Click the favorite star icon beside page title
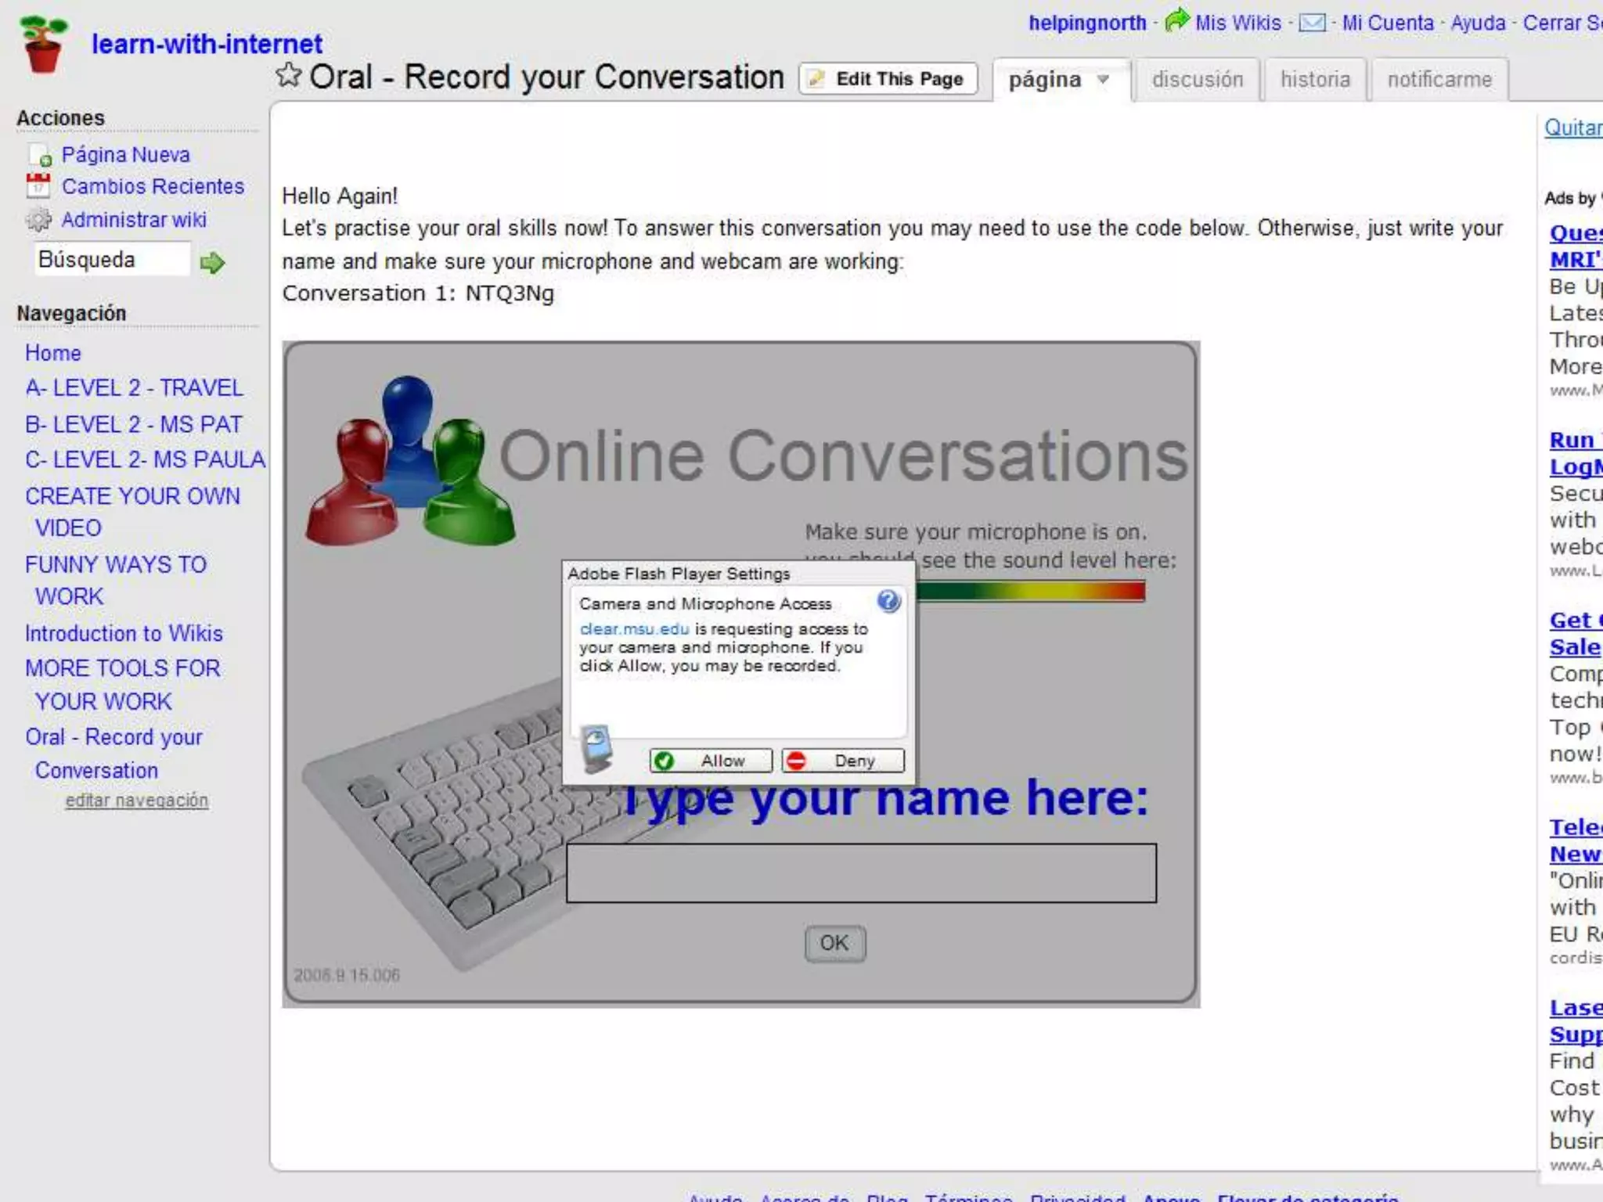 tap(288, 76)
